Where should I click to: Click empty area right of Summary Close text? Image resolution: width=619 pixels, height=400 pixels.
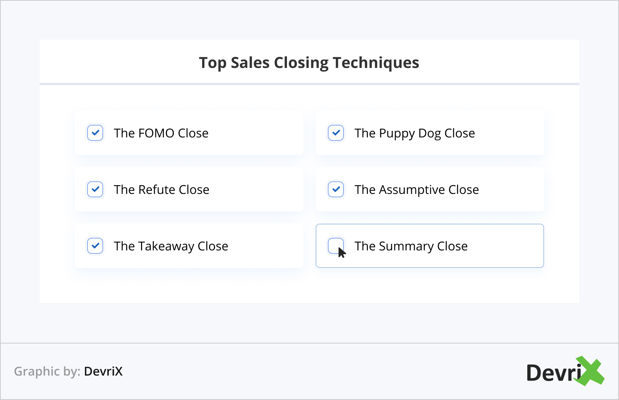point(504,246)
